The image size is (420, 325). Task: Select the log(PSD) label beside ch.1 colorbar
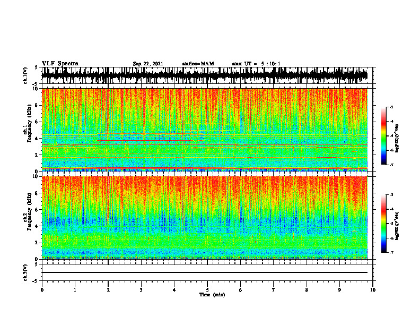click(397, 138)
